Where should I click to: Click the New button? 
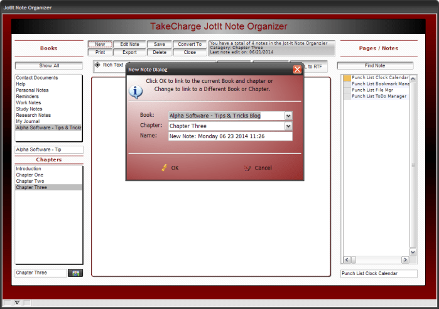tap(100, 44)
